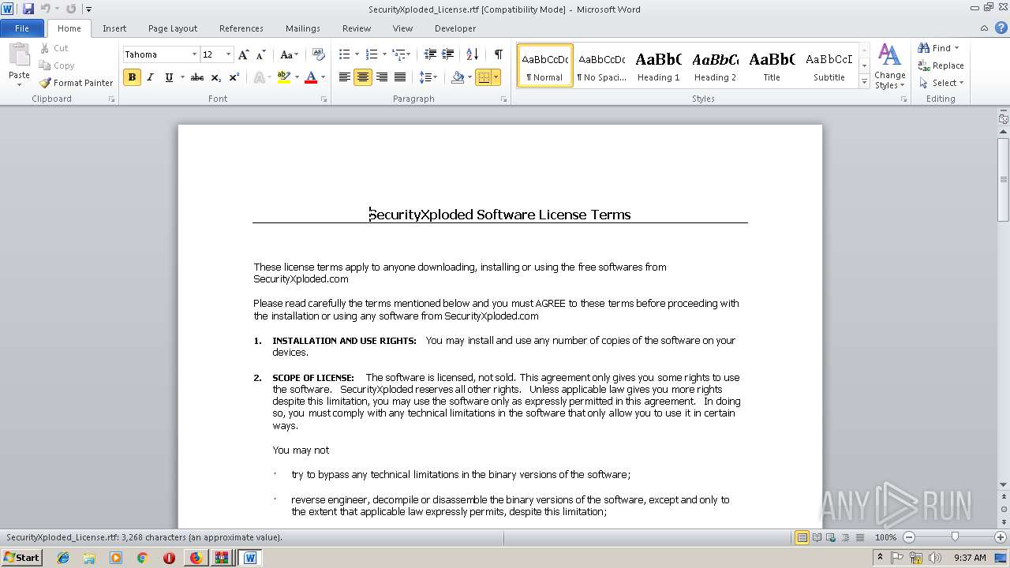The height and width of the screenshot is (568, 1010).
Task: Open bullets list dropdown arrow
Action: [x=357, y=54]
